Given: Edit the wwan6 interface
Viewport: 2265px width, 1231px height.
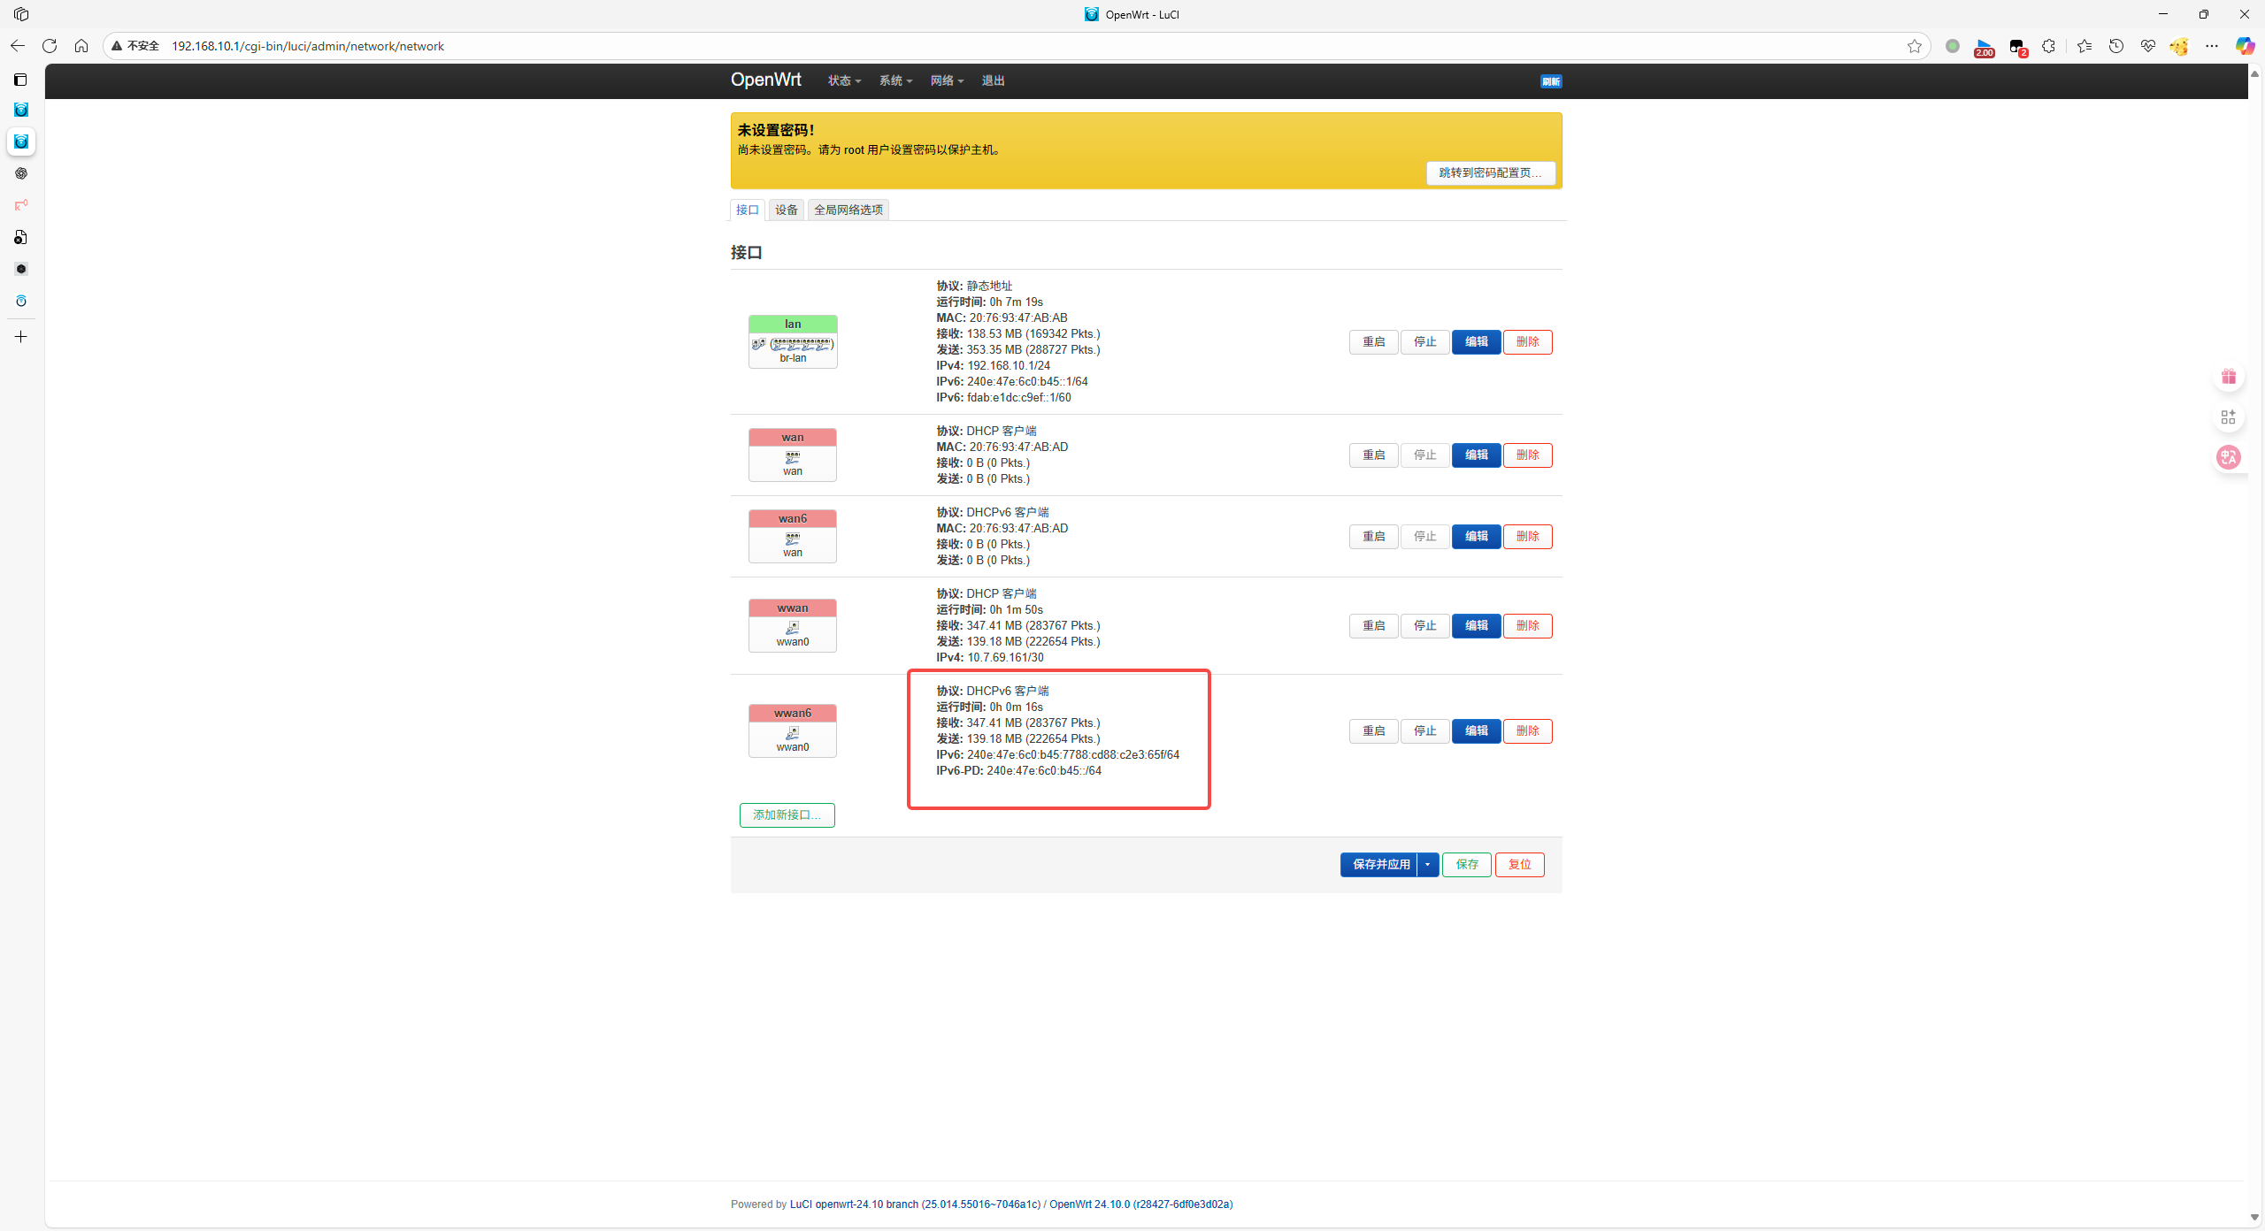Looking at the screenshot, I should [x=1477, y=731].
